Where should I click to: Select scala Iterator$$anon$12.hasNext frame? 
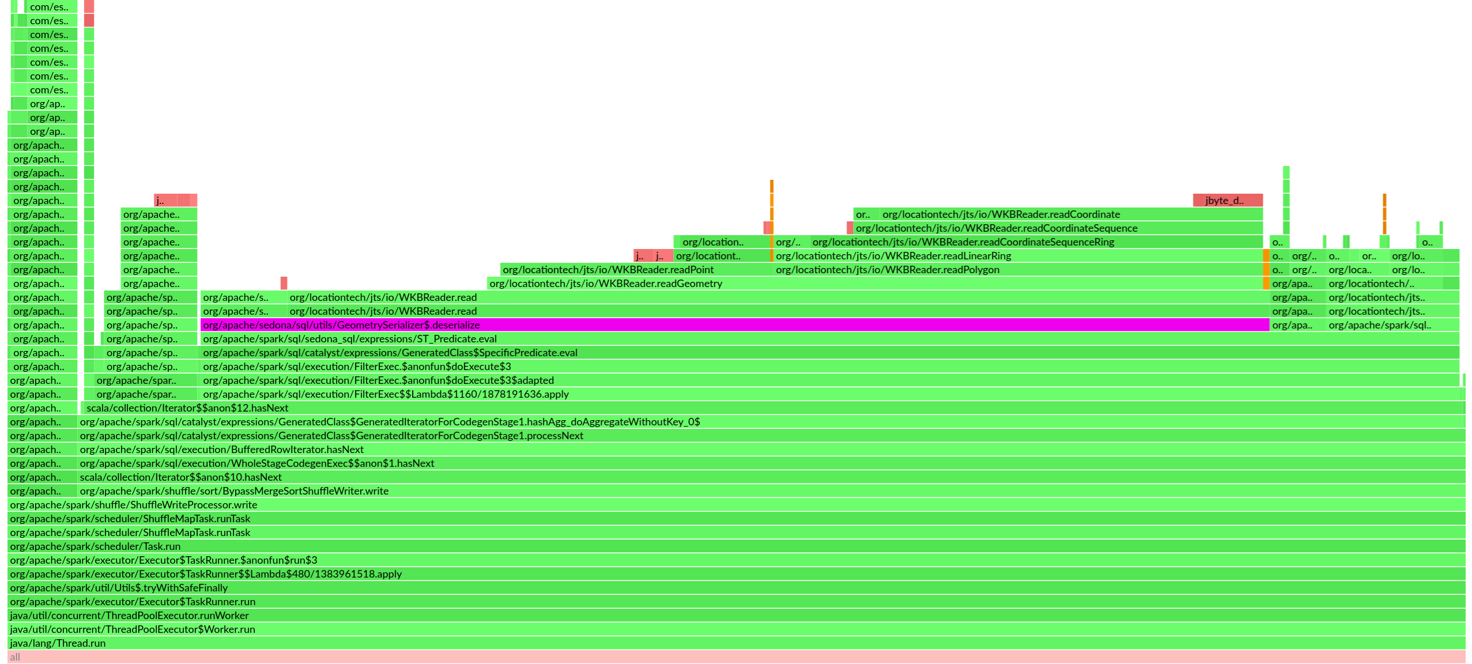775,408
